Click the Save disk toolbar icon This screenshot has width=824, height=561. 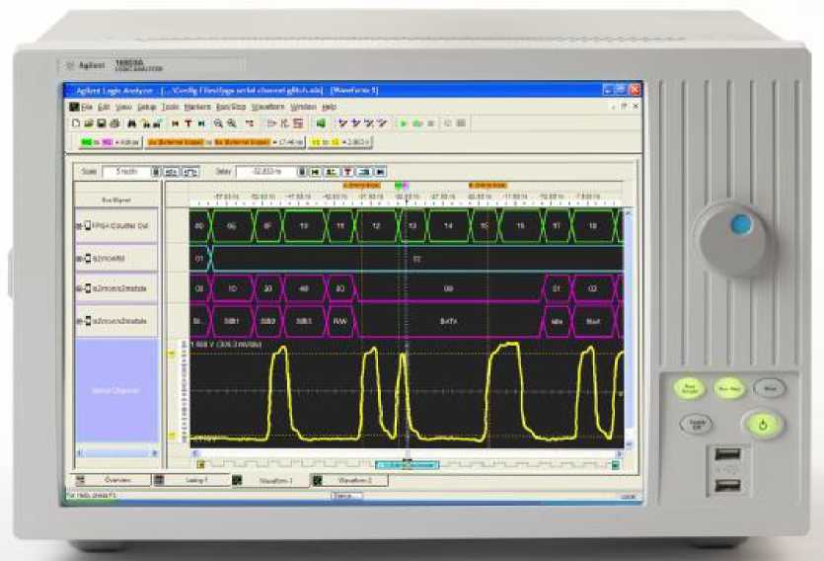[101, 123]
